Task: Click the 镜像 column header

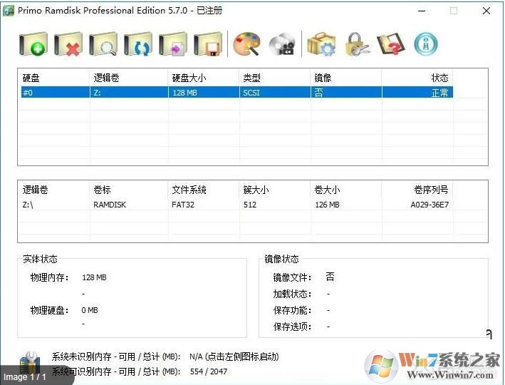Action: click(x=323, y=78)
